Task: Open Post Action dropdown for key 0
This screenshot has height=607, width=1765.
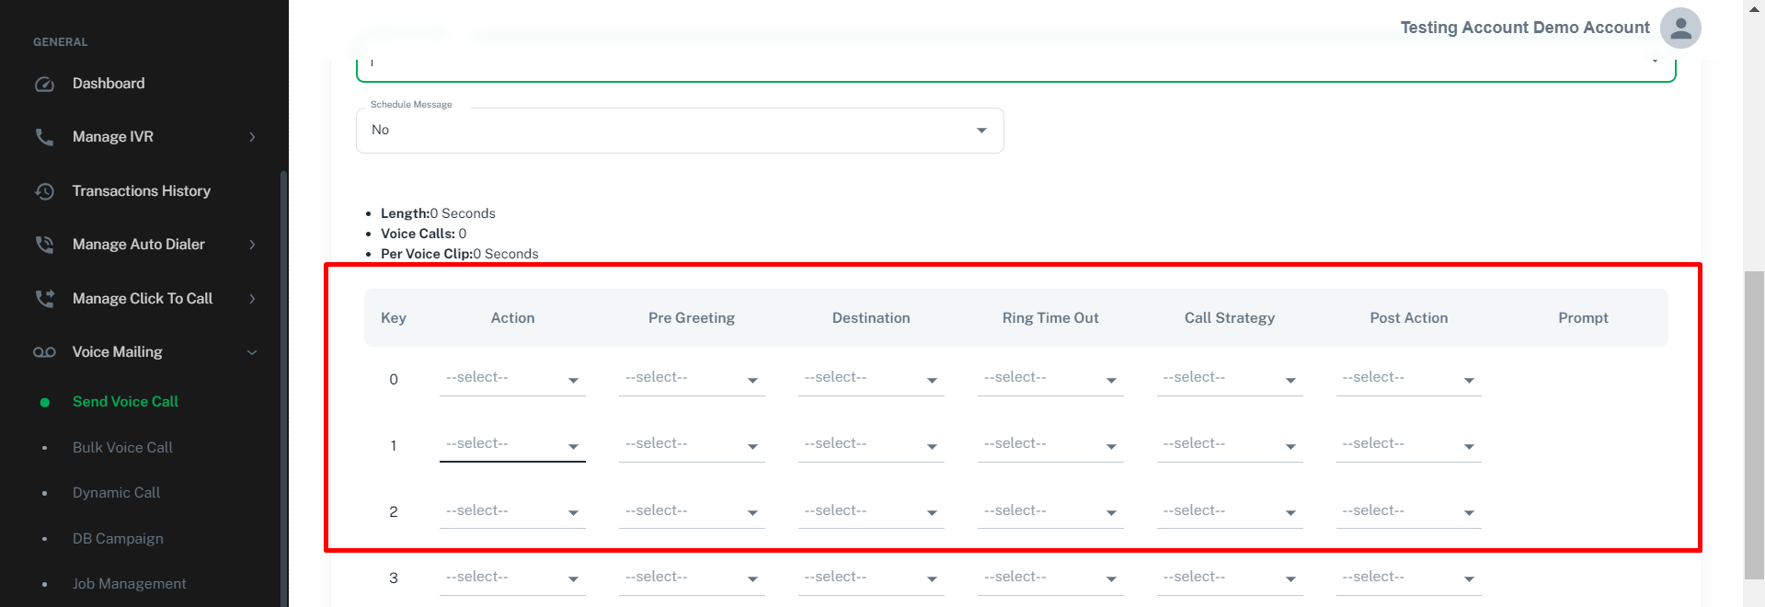Action: (x=1408, y=379)
